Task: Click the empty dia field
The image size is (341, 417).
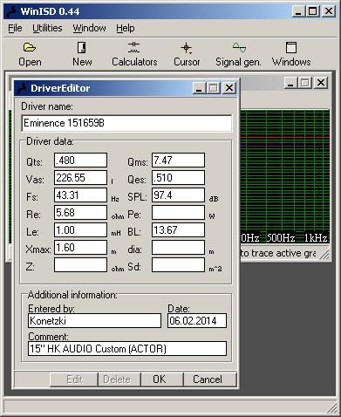Action: (x=178, y=248)
